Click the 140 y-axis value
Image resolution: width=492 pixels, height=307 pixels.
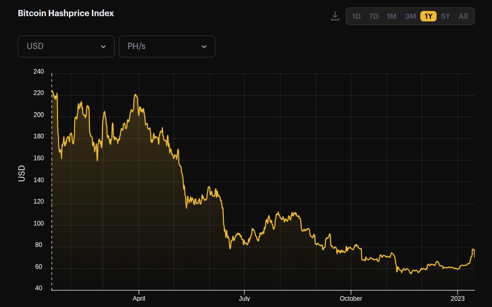[39, 180]
